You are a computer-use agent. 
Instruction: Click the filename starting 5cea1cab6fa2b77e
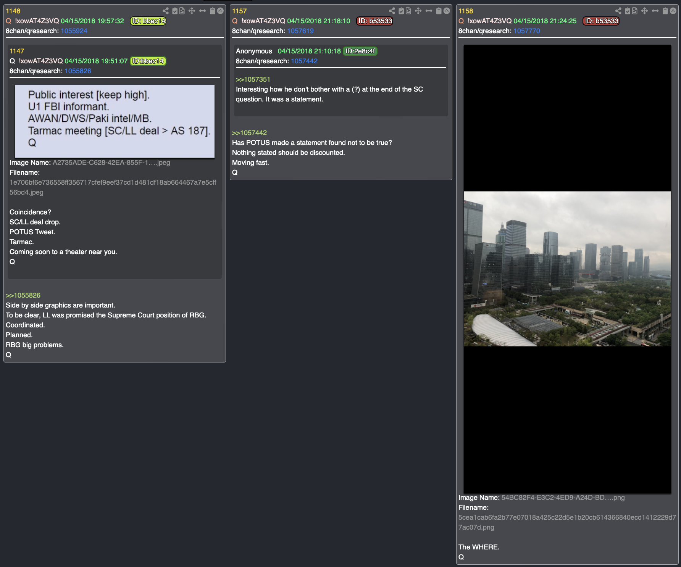pyautogui.click(x=567, y=522)
